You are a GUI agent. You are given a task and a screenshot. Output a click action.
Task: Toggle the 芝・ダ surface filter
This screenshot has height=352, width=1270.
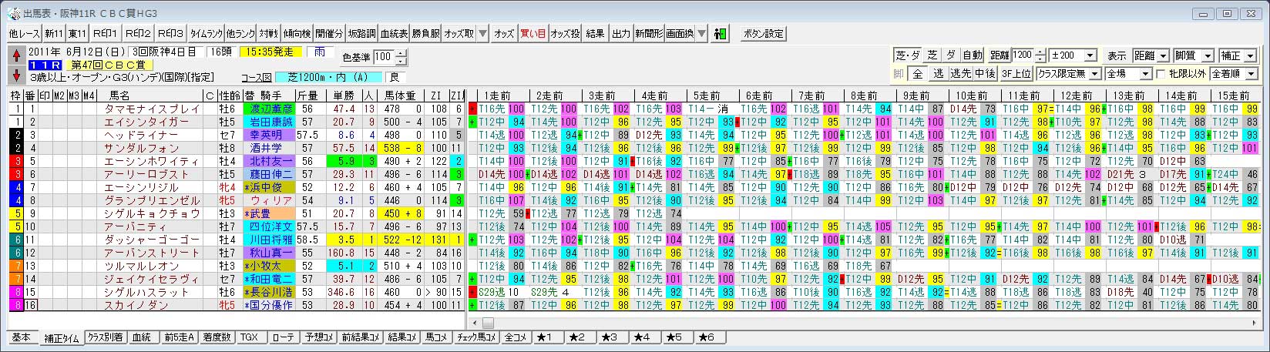coord(908,55)
